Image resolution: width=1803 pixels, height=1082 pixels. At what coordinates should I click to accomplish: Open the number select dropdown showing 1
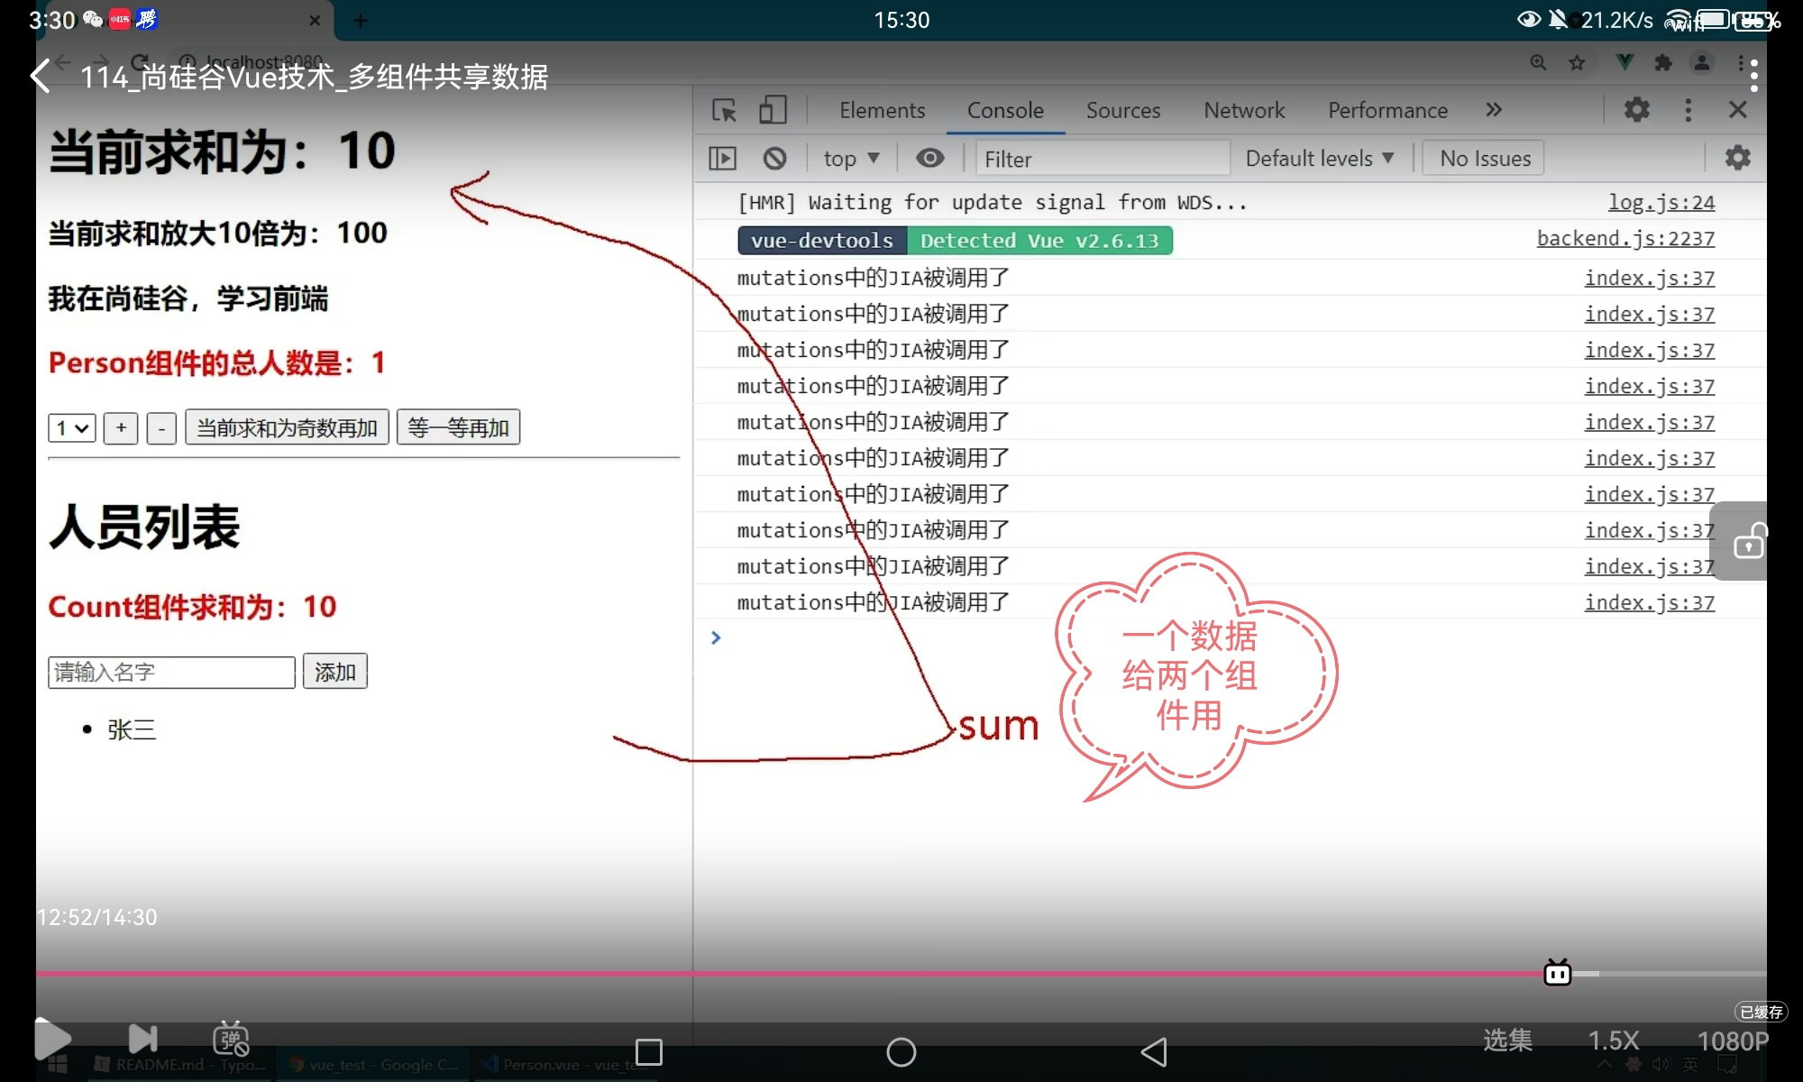(x=72, y=427)
